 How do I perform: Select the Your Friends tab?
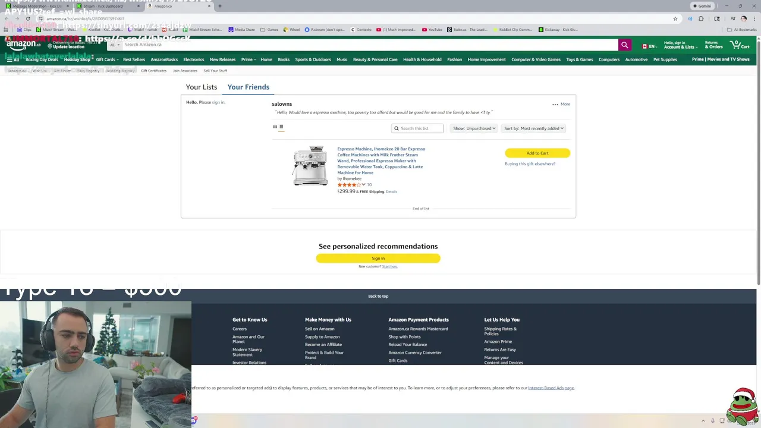(x=248, y=87)
